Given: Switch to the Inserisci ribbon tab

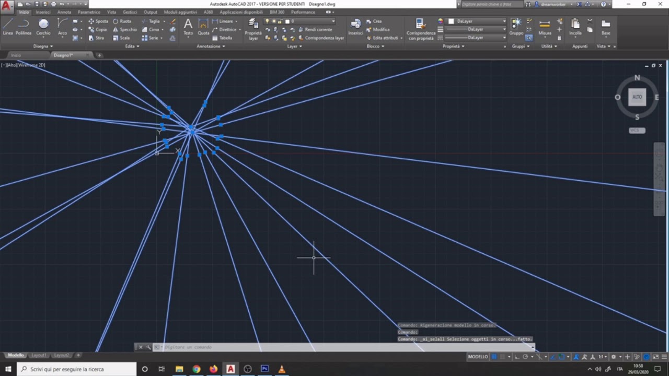Looking at the screenshot, I should [43, 12].
